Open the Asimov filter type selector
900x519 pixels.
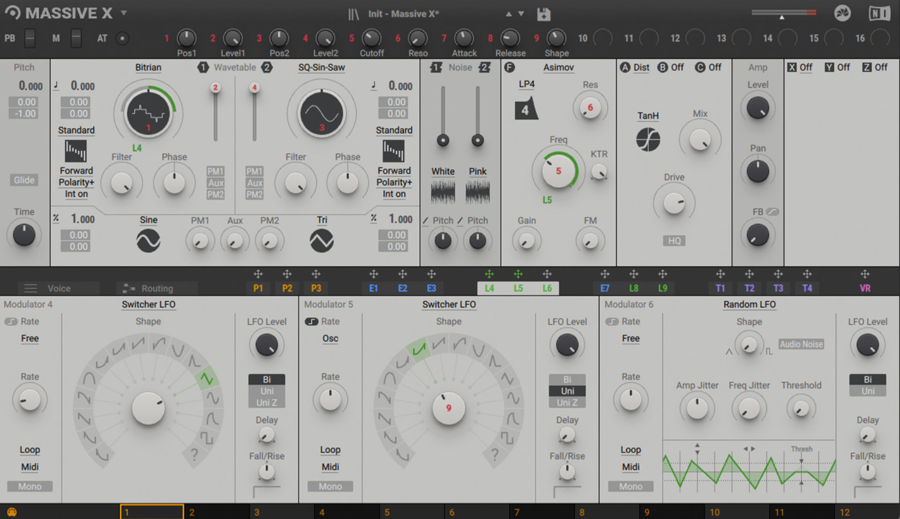pos(558,67)
